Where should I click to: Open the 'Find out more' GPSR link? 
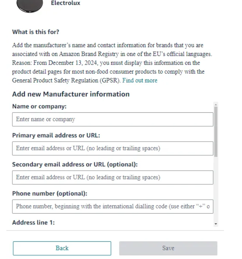click(140, 80)
